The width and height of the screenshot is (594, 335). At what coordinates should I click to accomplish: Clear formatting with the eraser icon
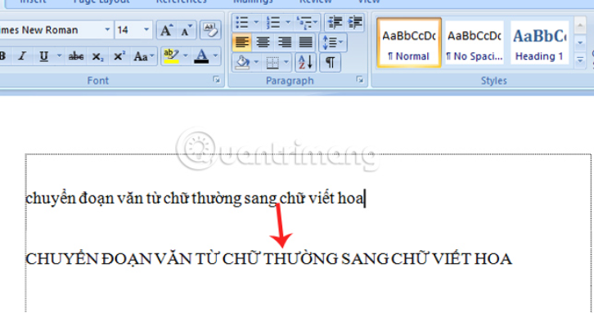click(209, 30)
